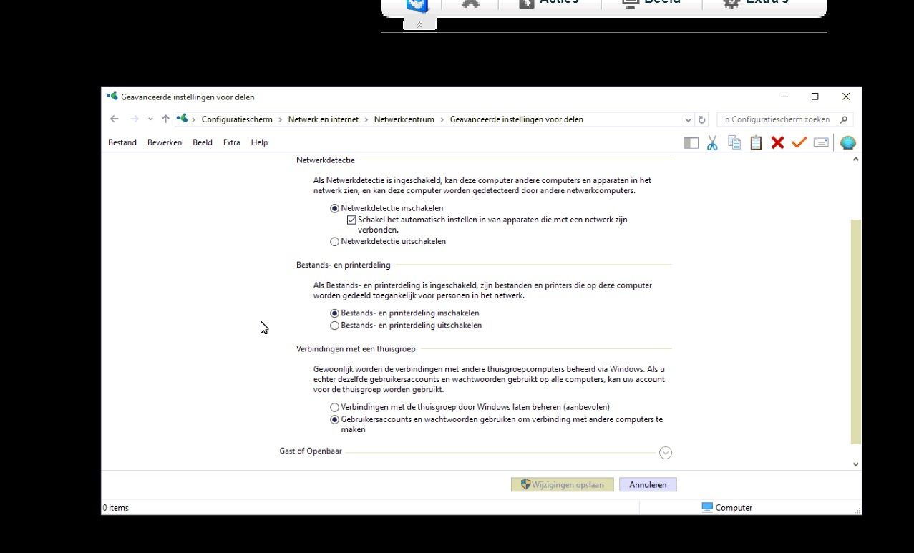Click the Computer icon in status bar
This screenshot has width=914, height=553.
pyautogui.click(x=707, y=507)
